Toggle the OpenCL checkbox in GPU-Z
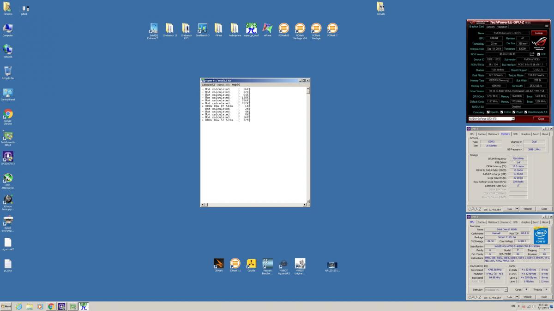The height and width of the screenshot is (311, 554). coord(488,112)
